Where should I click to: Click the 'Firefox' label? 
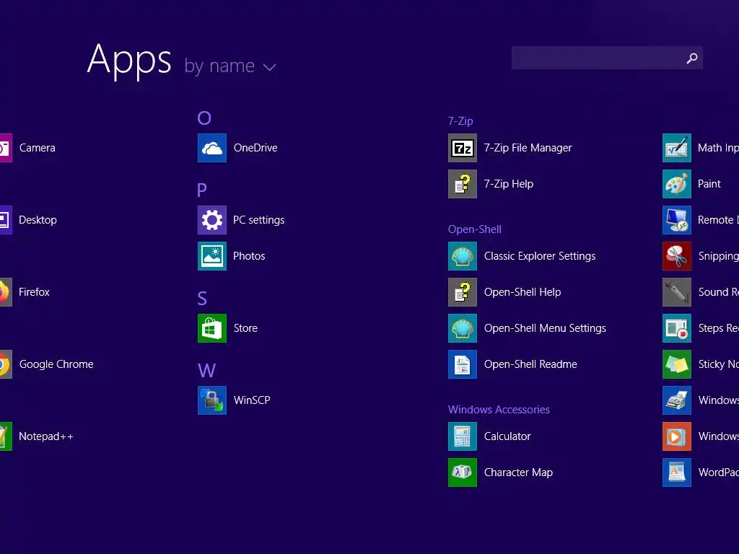pyautogui.click(x=34, y=292)
